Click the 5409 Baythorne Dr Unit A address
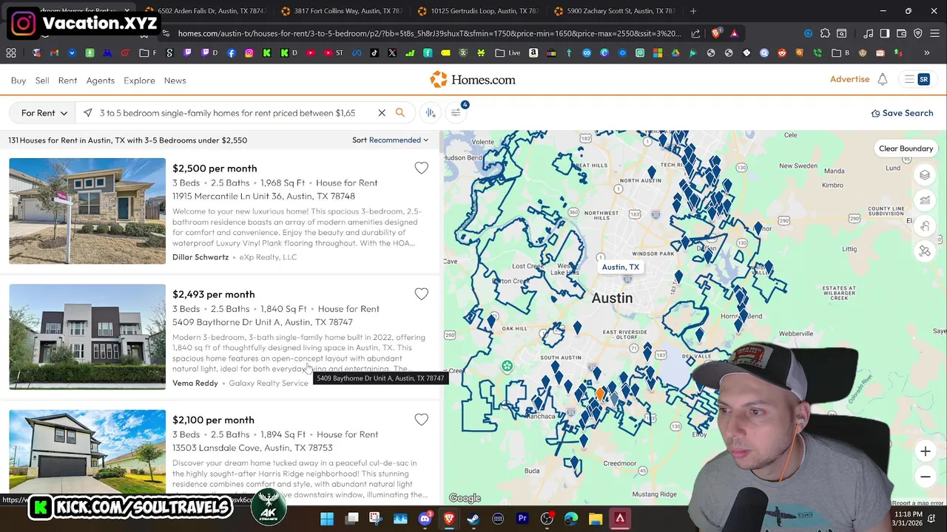This screenshot has width=947, height=532. pyautogui.click(x=263, y=322)
